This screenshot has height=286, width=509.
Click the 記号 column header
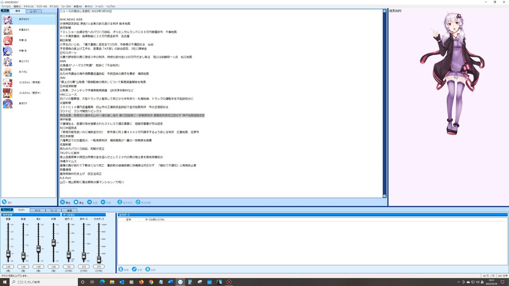128,219
